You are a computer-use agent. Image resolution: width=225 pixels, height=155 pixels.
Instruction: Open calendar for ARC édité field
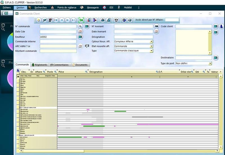pyautogui.click(x=80, y=46)
